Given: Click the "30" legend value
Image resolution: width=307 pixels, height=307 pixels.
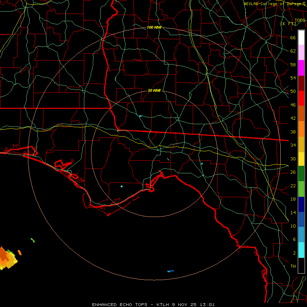Looking at the screenshot, I should tap(293, 159).
